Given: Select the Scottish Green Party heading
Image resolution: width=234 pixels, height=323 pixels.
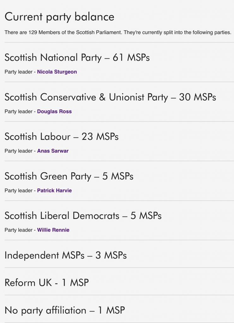Looking at the screenshot, I should pyautogui.click(x=69, y=176).
